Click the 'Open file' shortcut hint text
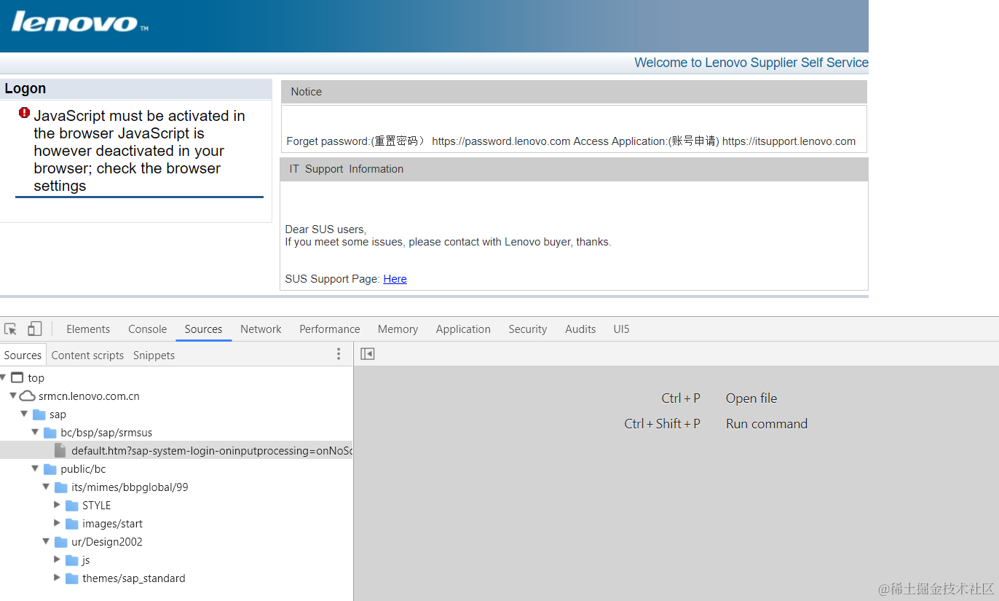999x601 pixels. [x=751, y=398]
